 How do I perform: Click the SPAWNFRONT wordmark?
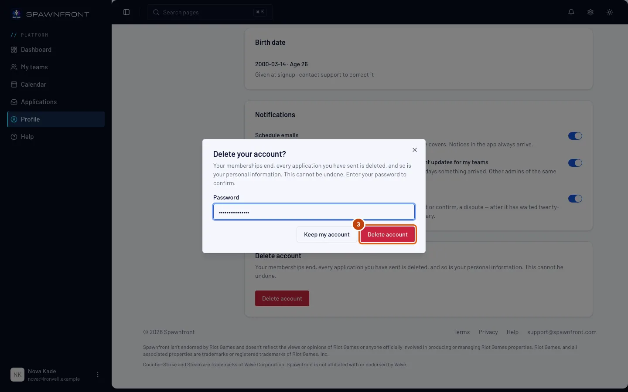(58, 14)
